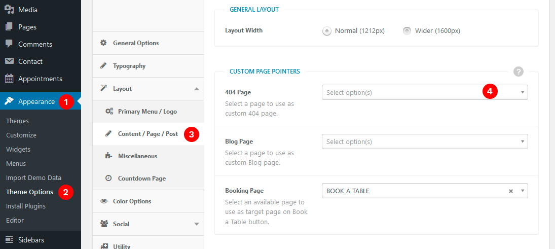The height and width of the screenshot is (249, 555).
Task: Click the Contact envelope icon
Action: coord(9,61)
